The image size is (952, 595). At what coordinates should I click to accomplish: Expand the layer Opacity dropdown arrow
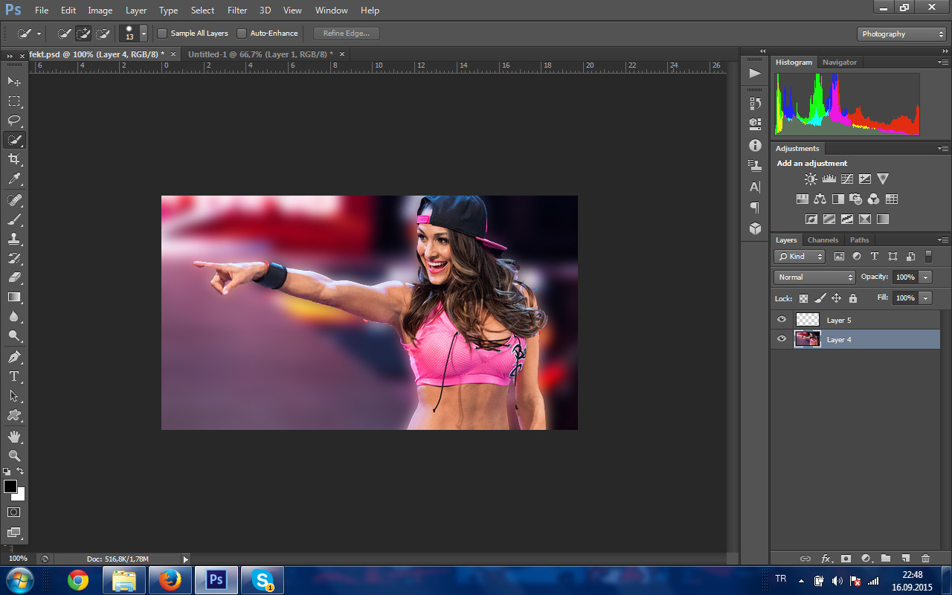925,277
